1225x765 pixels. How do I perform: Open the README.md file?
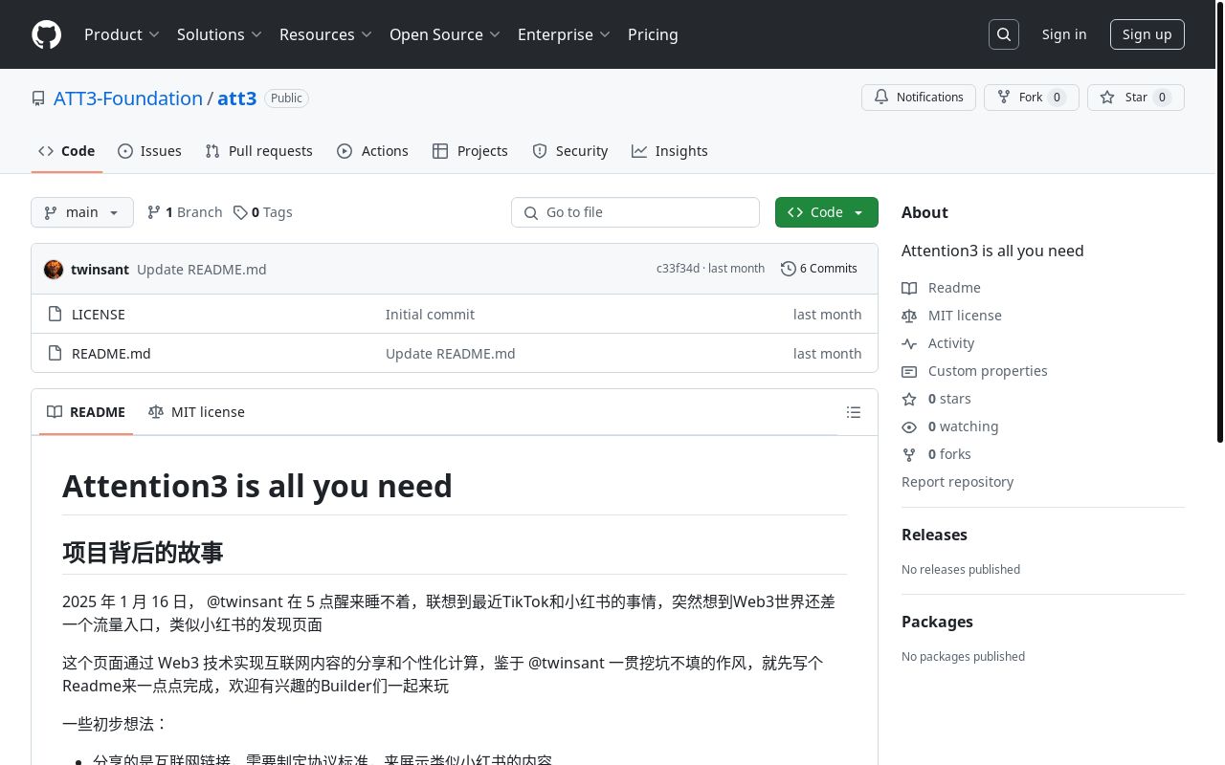pos(111,354)
